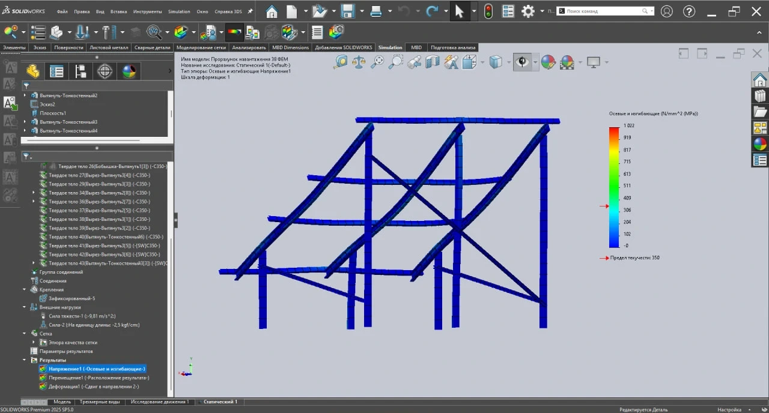Click into the Поиск команд search field
Screen dimensions: 769x413
pyautogui.click(x=605, y=11)
